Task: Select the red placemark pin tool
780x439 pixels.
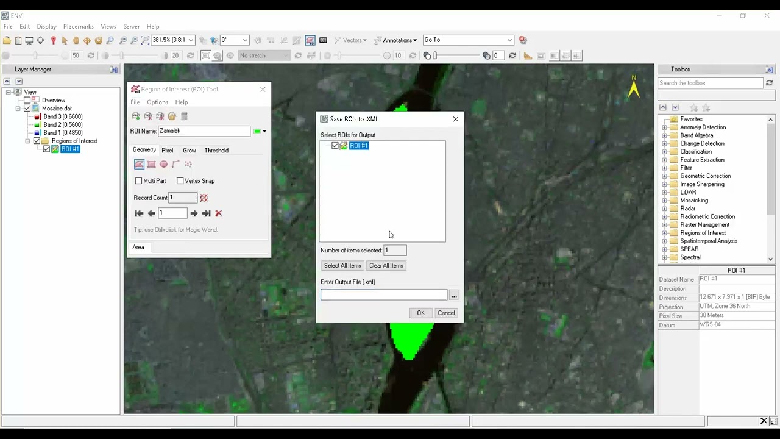Action: (53, 40)
